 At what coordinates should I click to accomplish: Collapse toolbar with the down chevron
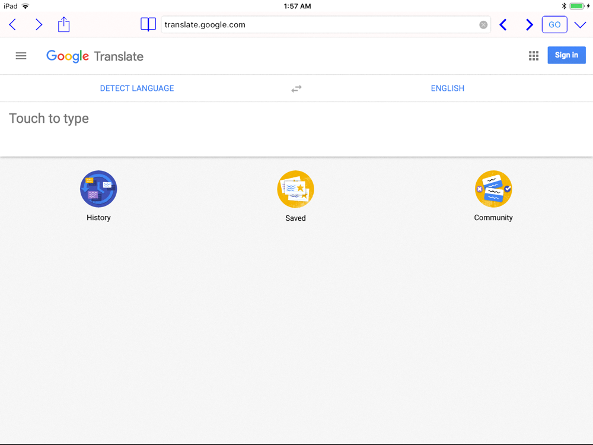[x=580, y=25]
